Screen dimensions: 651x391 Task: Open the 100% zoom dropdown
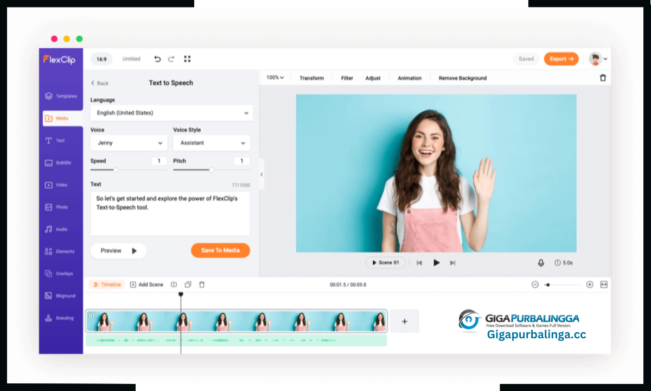(x=275, y=78)
